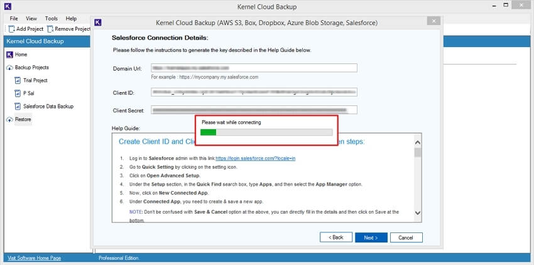Click the Kernel logo in main title bar

click(x=8, y=6)
